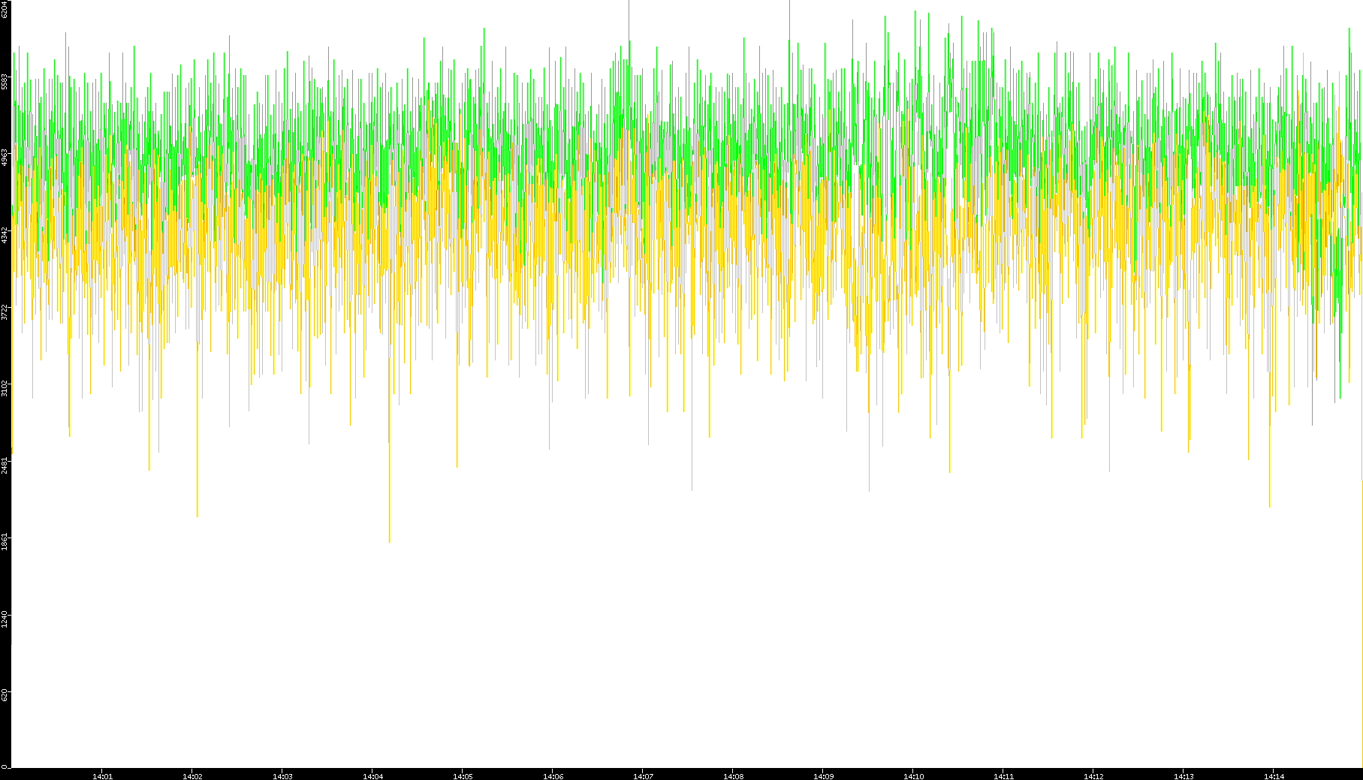Select the 14:10 time marker

pos(913,776)
